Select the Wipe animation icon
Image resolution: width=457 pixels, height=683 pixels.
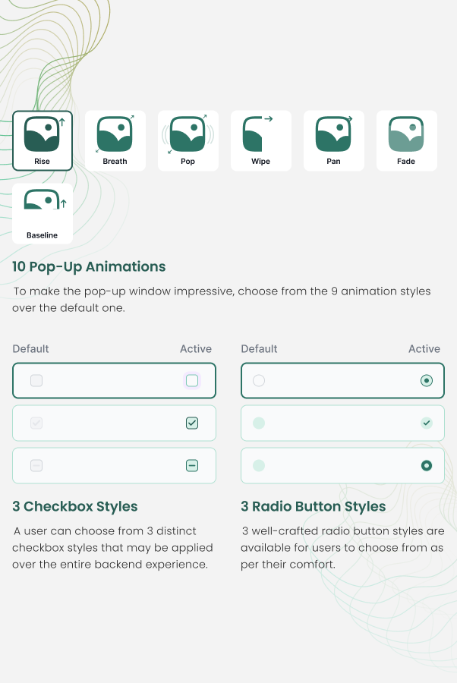261,140
